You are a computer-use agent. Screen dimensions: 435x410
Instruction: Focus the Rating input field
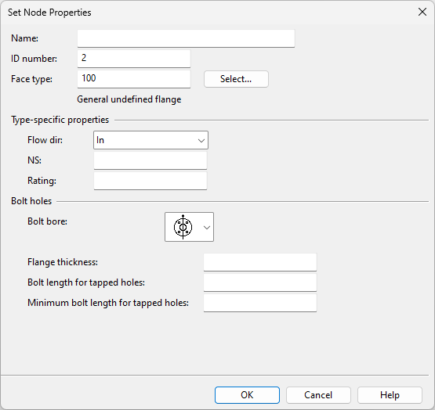(150, 181)
